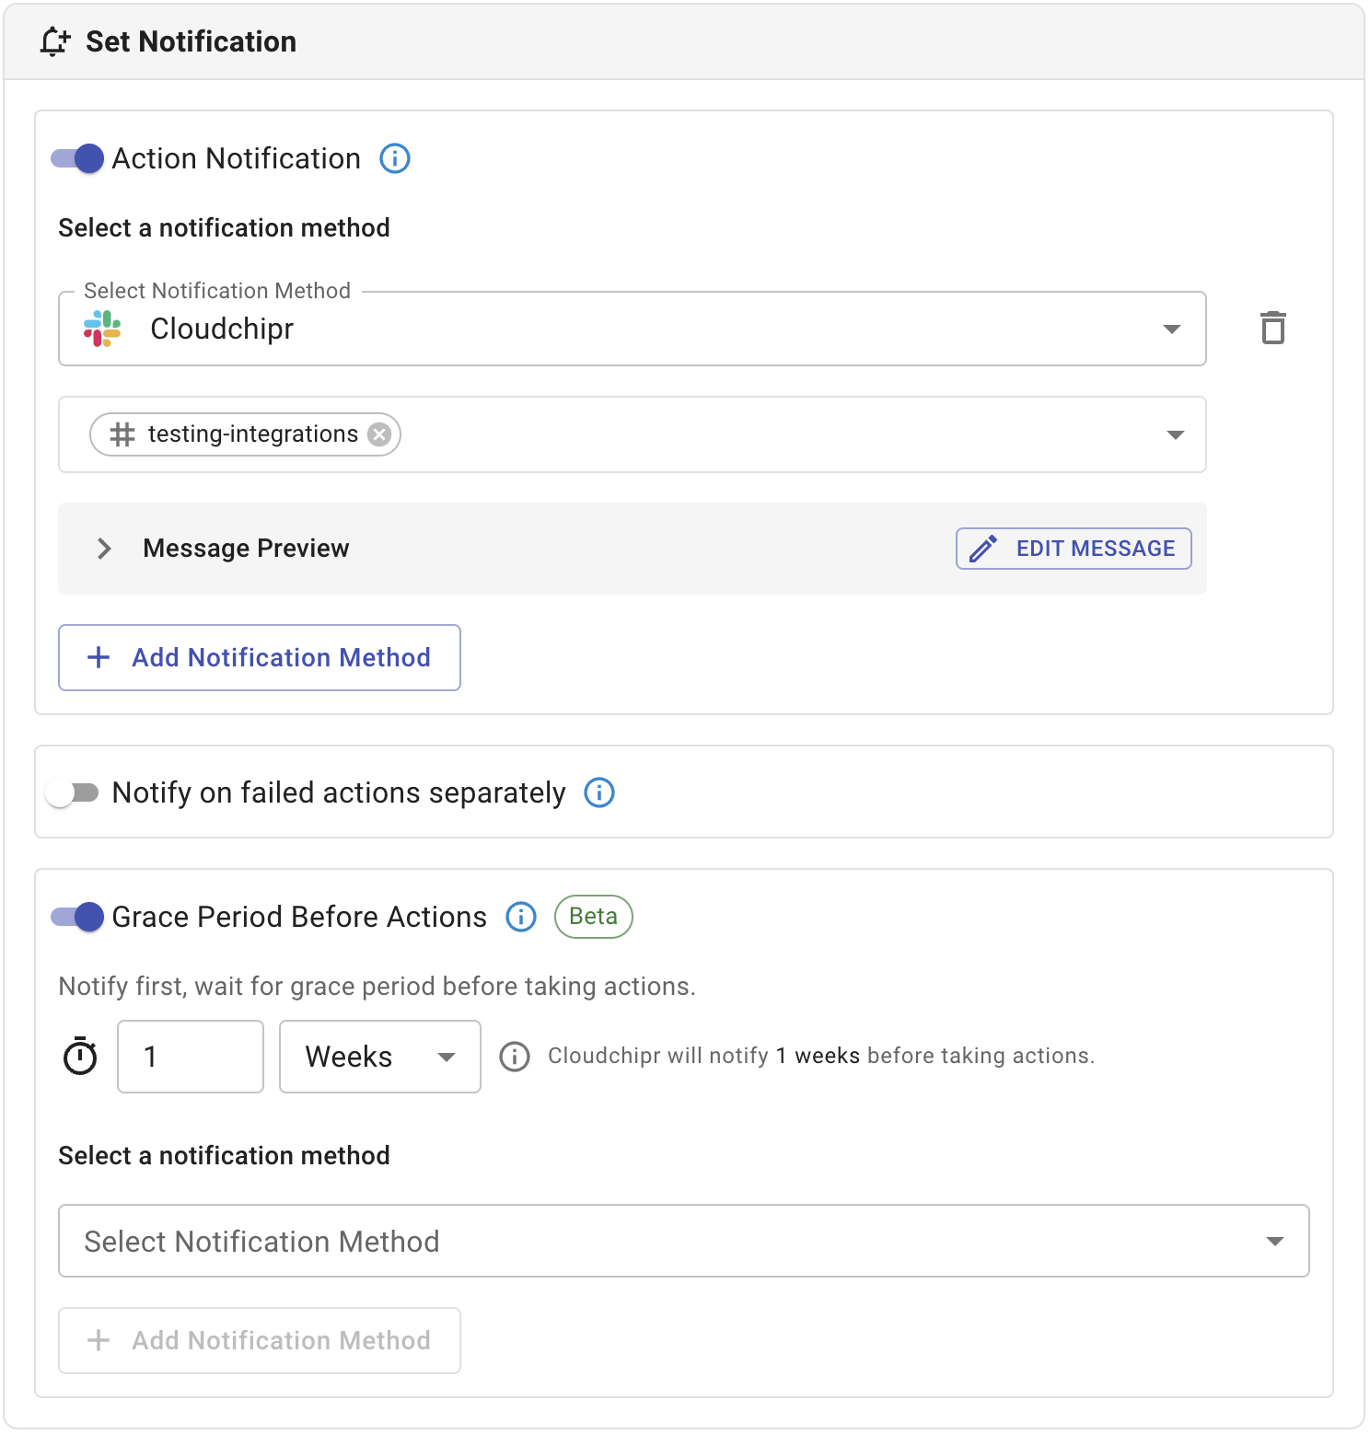This screenshot has height=1434, width=1370.
Task: Enable Notify on failed actions separately
Action: [73, 792]
